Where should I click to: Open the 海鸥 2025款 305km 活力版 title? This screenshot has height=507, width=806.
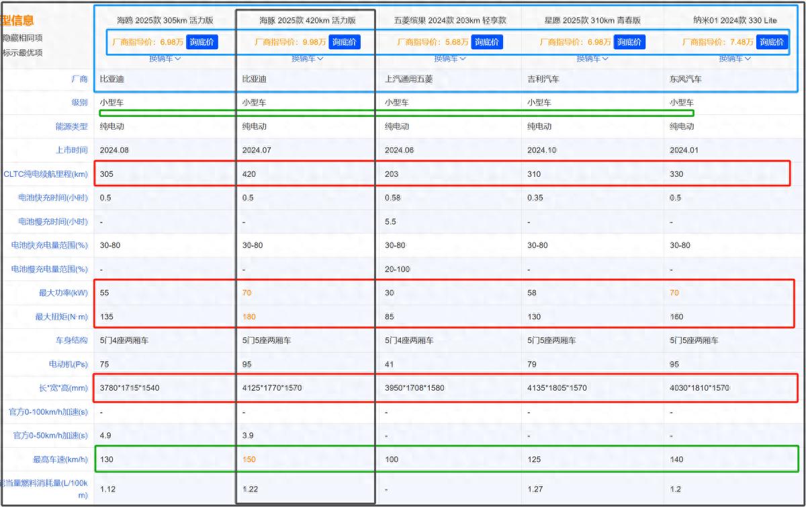pos(165,20)
